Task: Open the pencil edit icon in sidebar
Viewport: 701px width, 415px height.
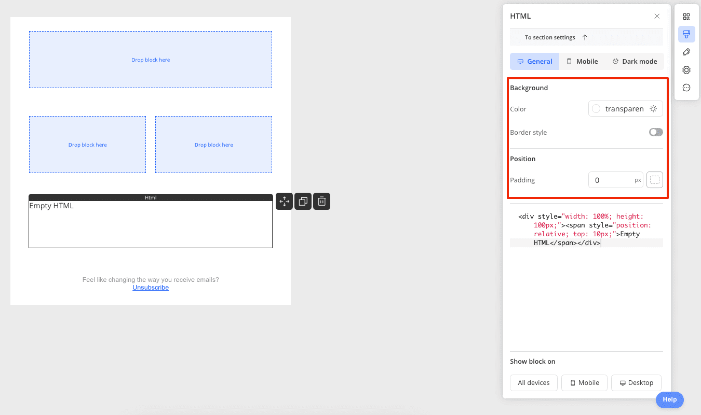Action: tap(686, 52)
